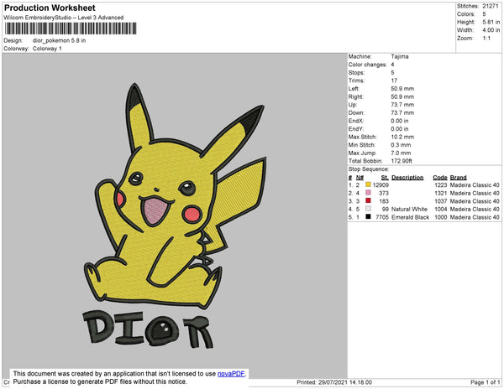Click the 'Brand' column header
Viewport: 504px width, 389px height.
click(x=458, y=178)
